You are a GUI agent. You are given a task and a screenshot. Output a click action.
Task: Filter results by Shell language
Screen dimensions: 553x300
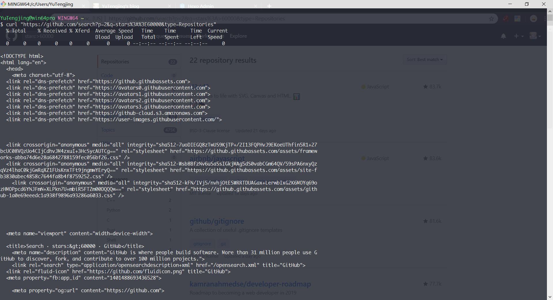click(x=139, y=240)
